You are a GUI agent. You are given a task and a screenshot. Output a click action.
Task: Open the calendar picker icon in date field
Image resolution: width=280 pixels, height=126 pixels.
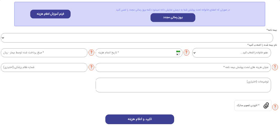click(x=179, y=52)
